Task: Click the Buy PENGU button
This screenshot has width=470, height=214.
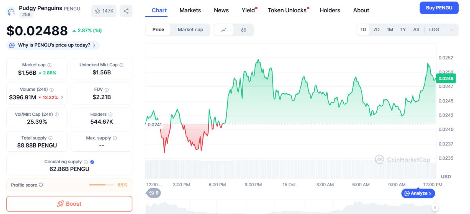Action: pyautogui.click(x=439, y=8)
